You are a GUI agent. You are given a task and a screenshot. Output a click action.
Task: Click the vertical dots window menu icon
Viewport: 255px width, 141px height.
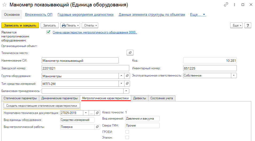coord(234,5)
